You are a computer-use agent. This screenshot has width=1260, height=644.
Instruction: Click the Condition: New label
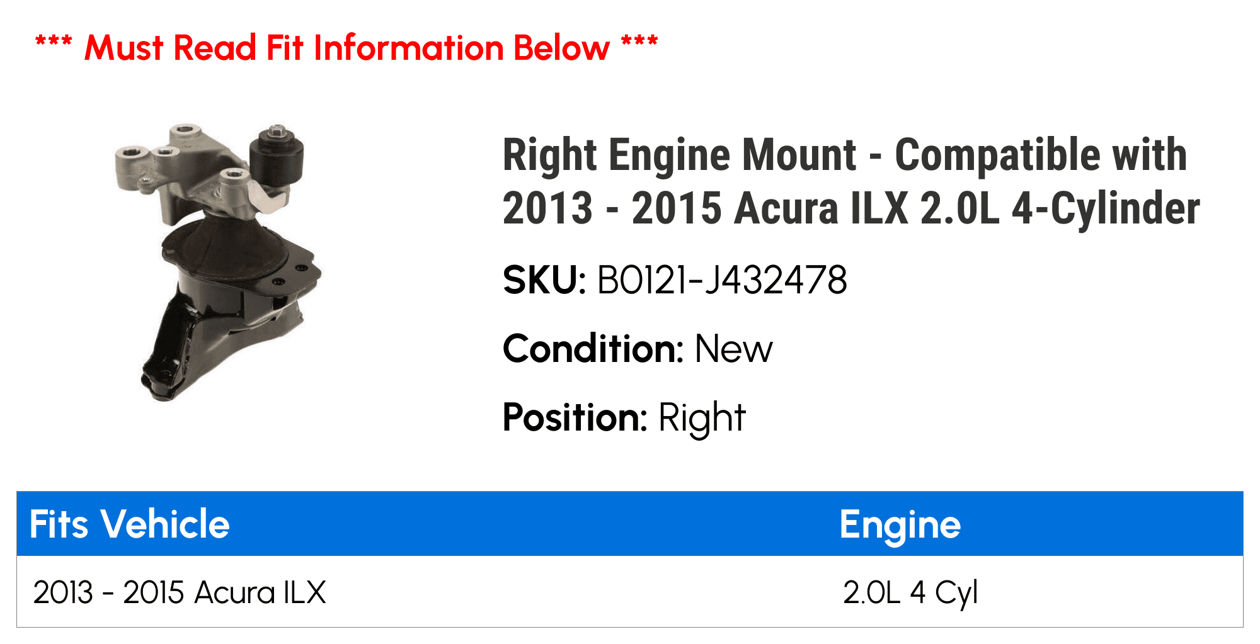tap(638, 349)
